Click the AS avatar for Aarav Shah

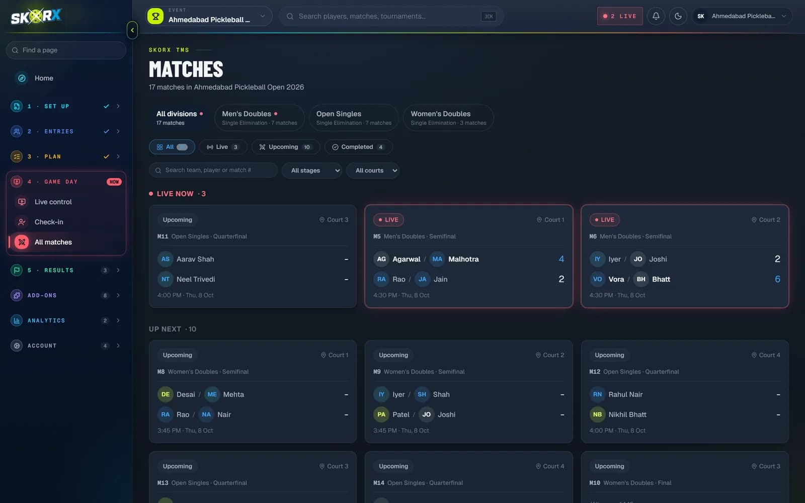point(166,259)
